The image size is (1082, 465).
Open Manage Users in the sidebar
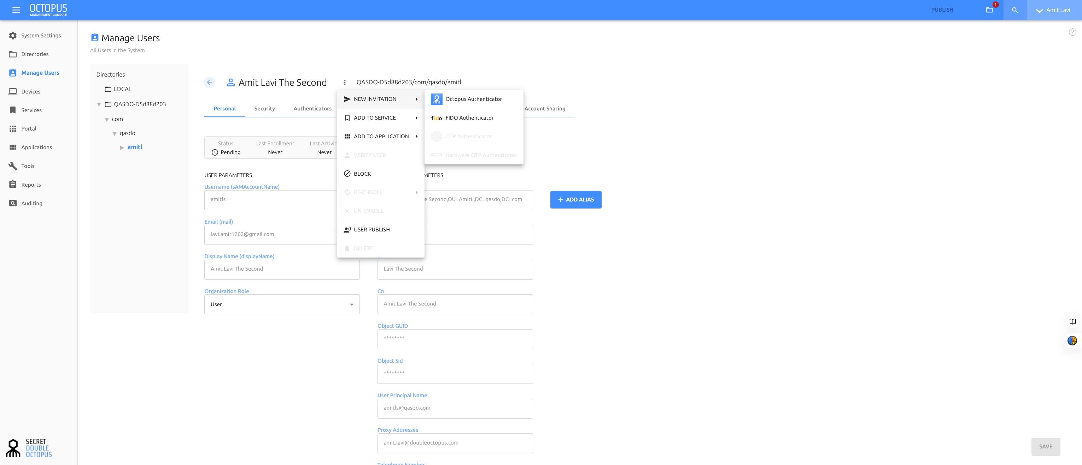(39, 73)
